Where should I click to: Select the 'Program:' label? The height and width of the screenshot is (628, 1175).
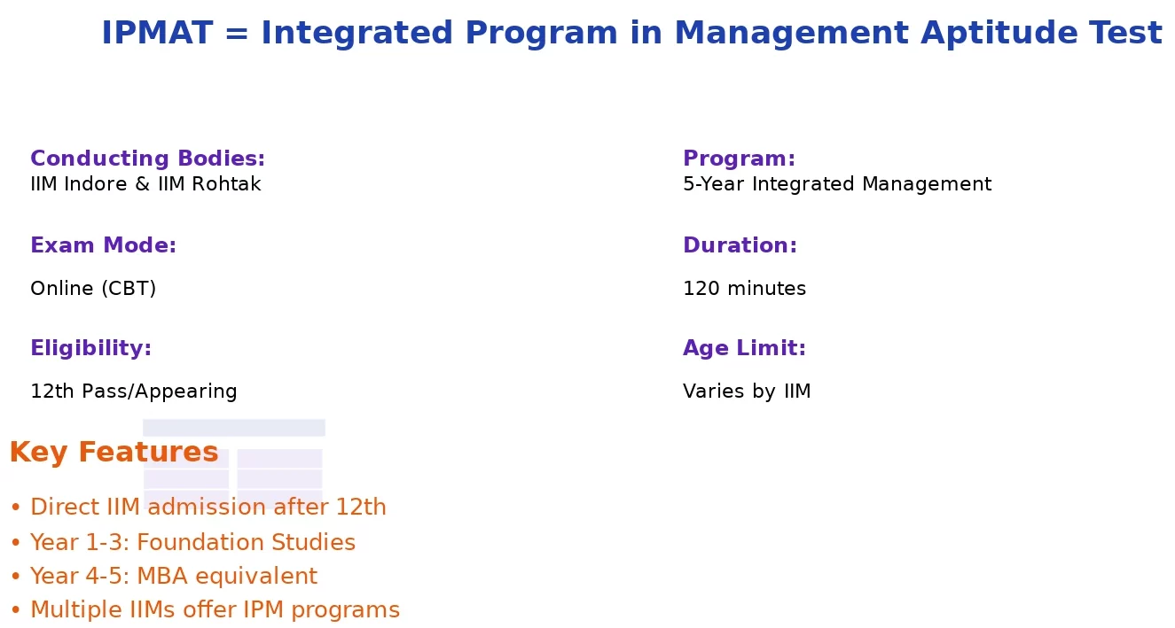point(739,159)
